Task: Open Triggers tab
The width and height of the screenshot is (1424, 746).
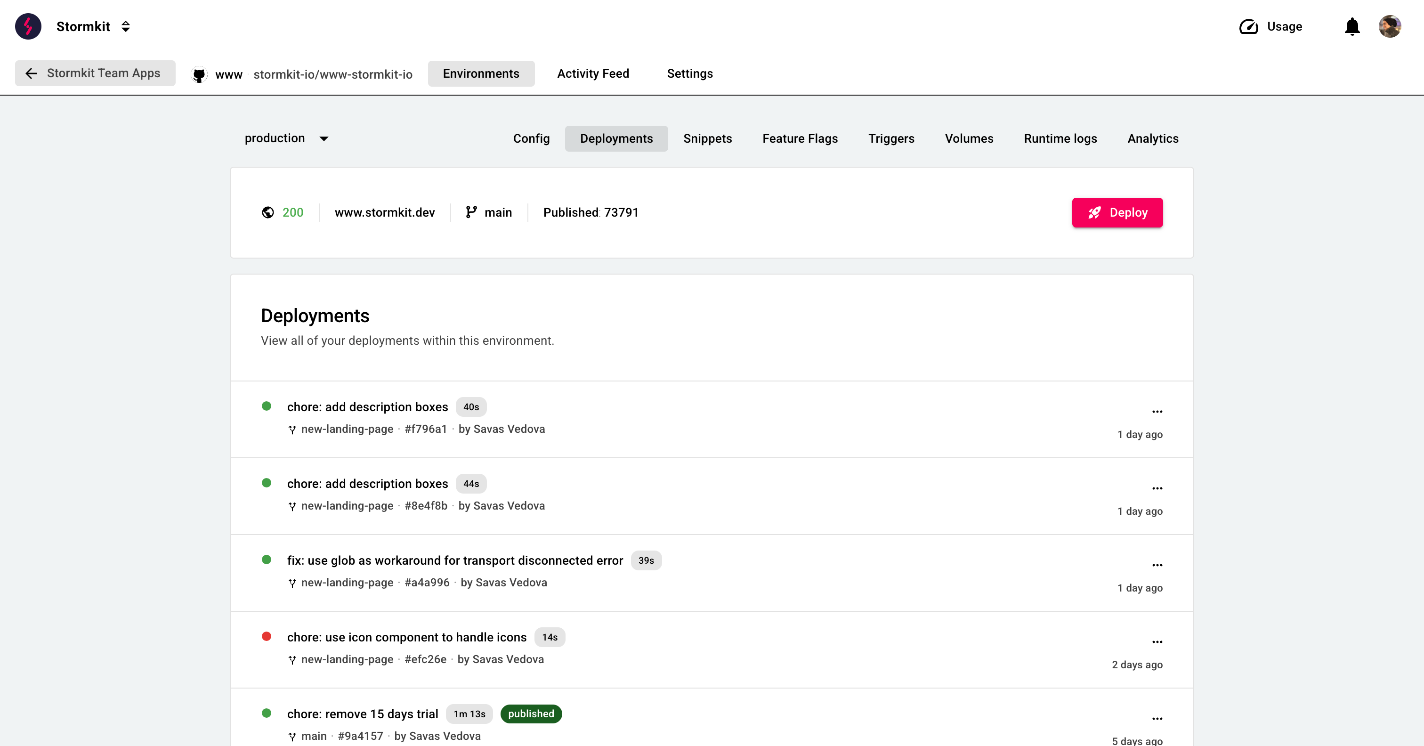Action: coord(891,138)
